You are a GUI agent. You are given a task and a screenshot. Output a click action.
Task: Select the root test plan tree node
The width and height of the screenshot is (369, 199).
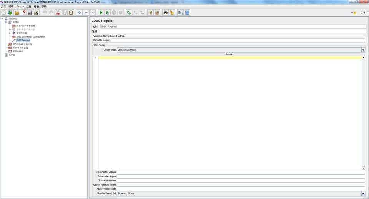(x=13, y=18)
